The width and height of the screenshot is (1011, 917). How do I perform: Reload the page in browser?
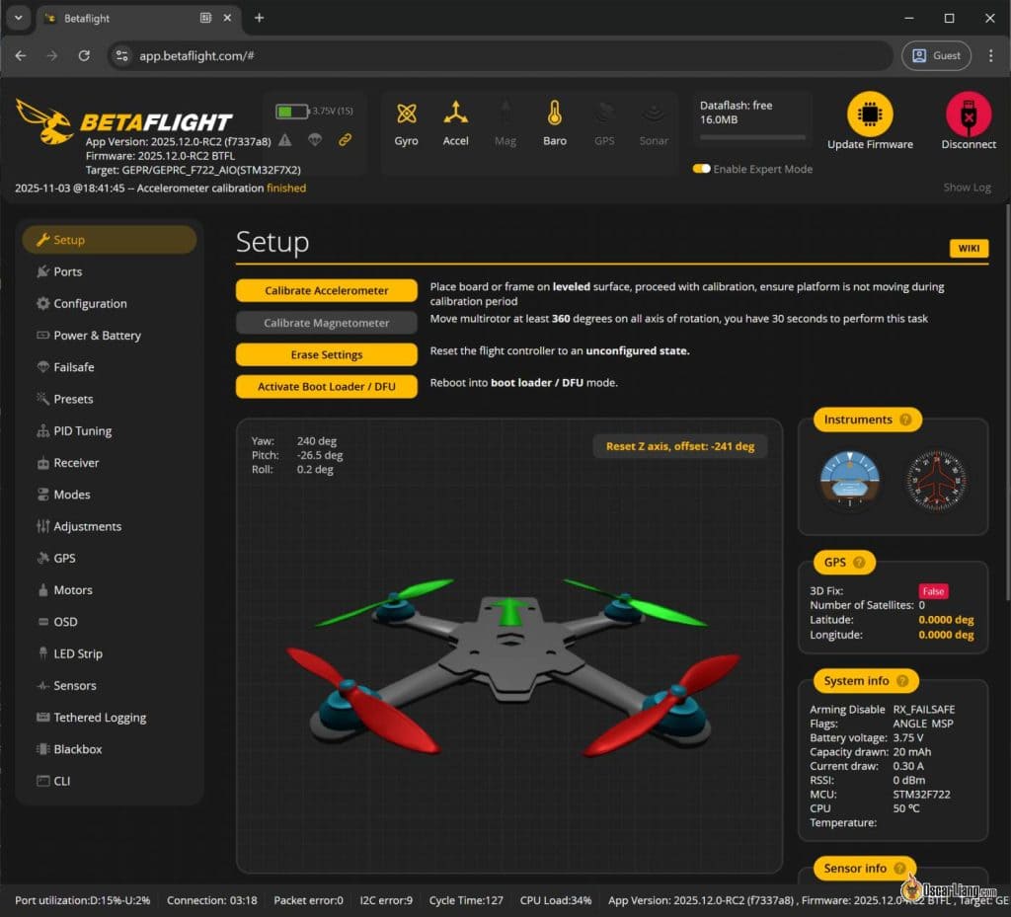tap(84, 56)
